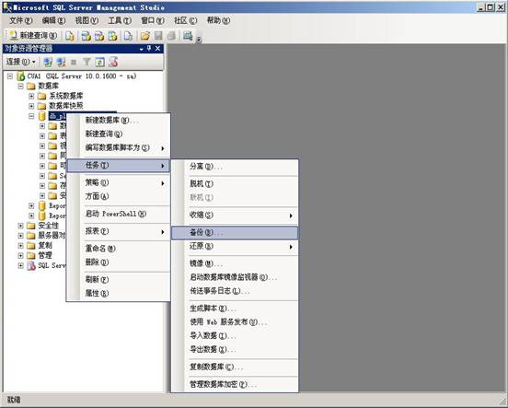Choose 分离 in the 任务 submenu
This screenshot has height=408, width=508.
pyautogui.click(x=235, y=167)
